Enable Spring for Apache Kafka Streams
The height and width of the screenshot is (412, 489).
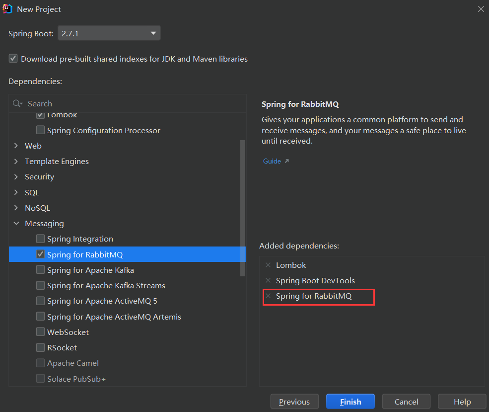[40, 285]
